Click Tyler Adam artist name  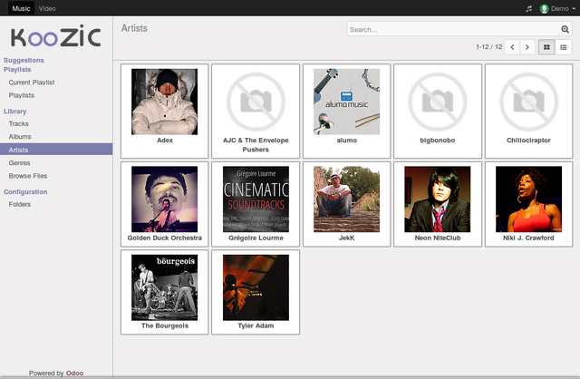point(256,326)
